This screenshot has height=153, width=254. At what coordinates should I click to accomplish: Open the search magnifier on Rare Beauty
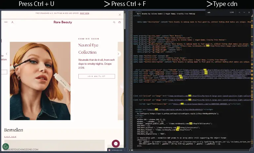click(x=114, y=22)
